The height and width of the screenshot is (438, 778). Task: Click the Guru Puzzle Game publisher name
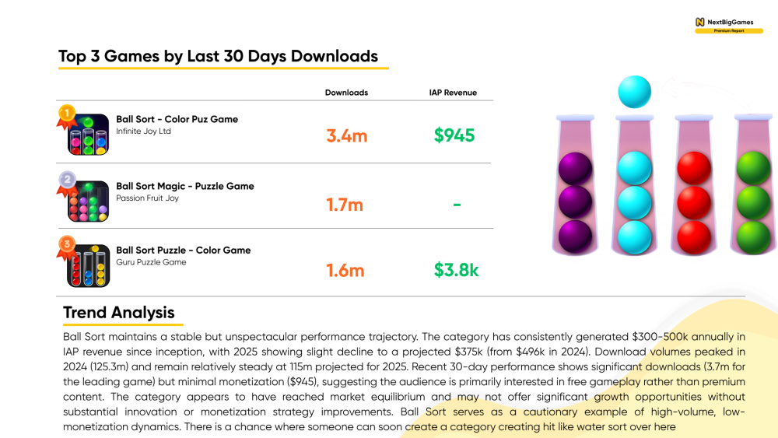point(152,262)
